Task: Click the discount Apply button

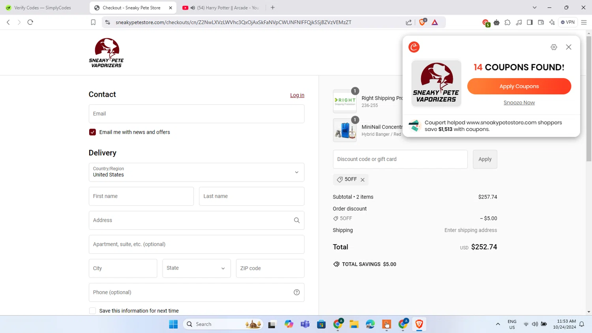Action: (485, 159)
